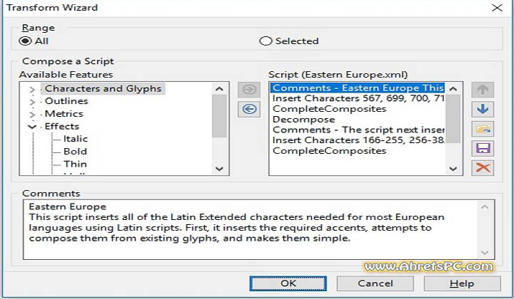Select Insert Characters 166-255 script line
Image resolution: width=514 pixels, height=299 pixels.
pyautogui.click(x=358, y=140)
